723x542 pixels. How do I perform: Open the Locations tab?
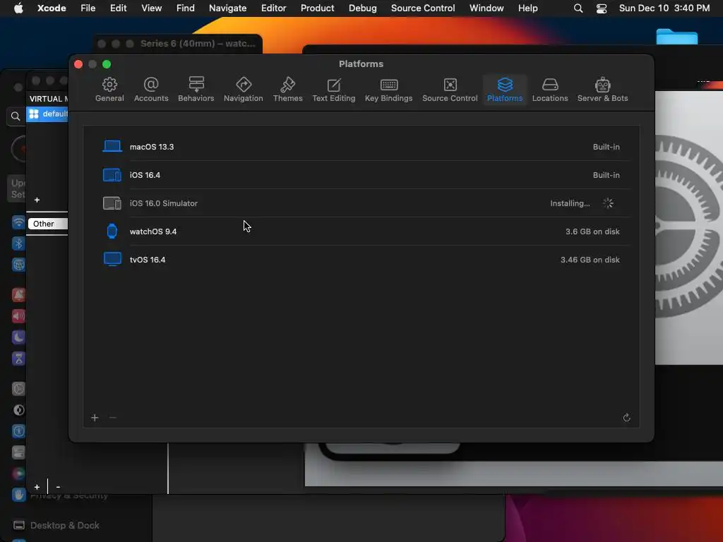click(550, 90)
